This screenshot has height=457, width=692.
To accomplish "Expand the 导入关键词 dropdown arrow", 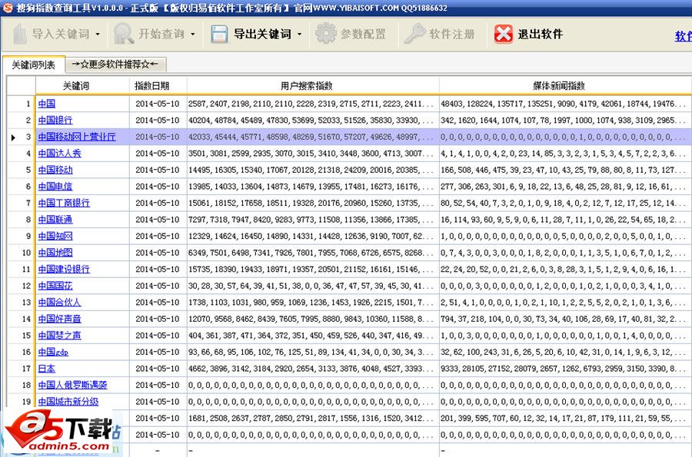I will pyautogui.click(x=98, y=35).
